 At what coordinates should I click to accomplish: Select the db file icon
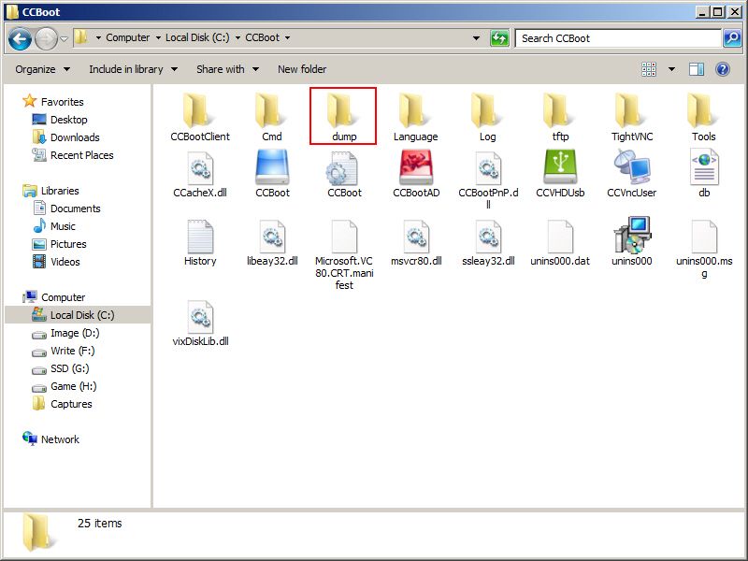coord(704,175)
